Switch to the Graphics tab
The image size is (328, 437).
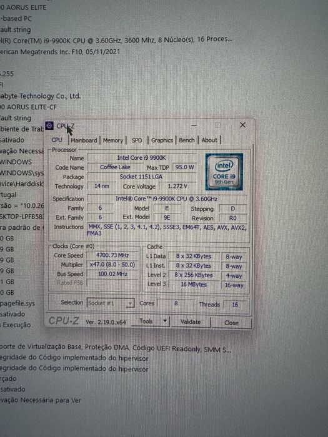pos(162,140)
